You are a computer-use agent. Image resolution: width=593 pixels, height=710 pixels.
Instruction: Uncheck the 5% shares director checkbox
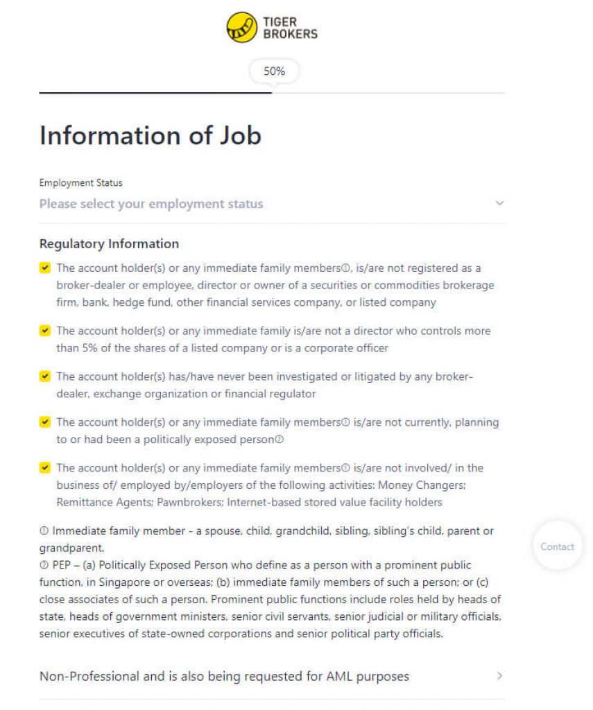[45, 331]
